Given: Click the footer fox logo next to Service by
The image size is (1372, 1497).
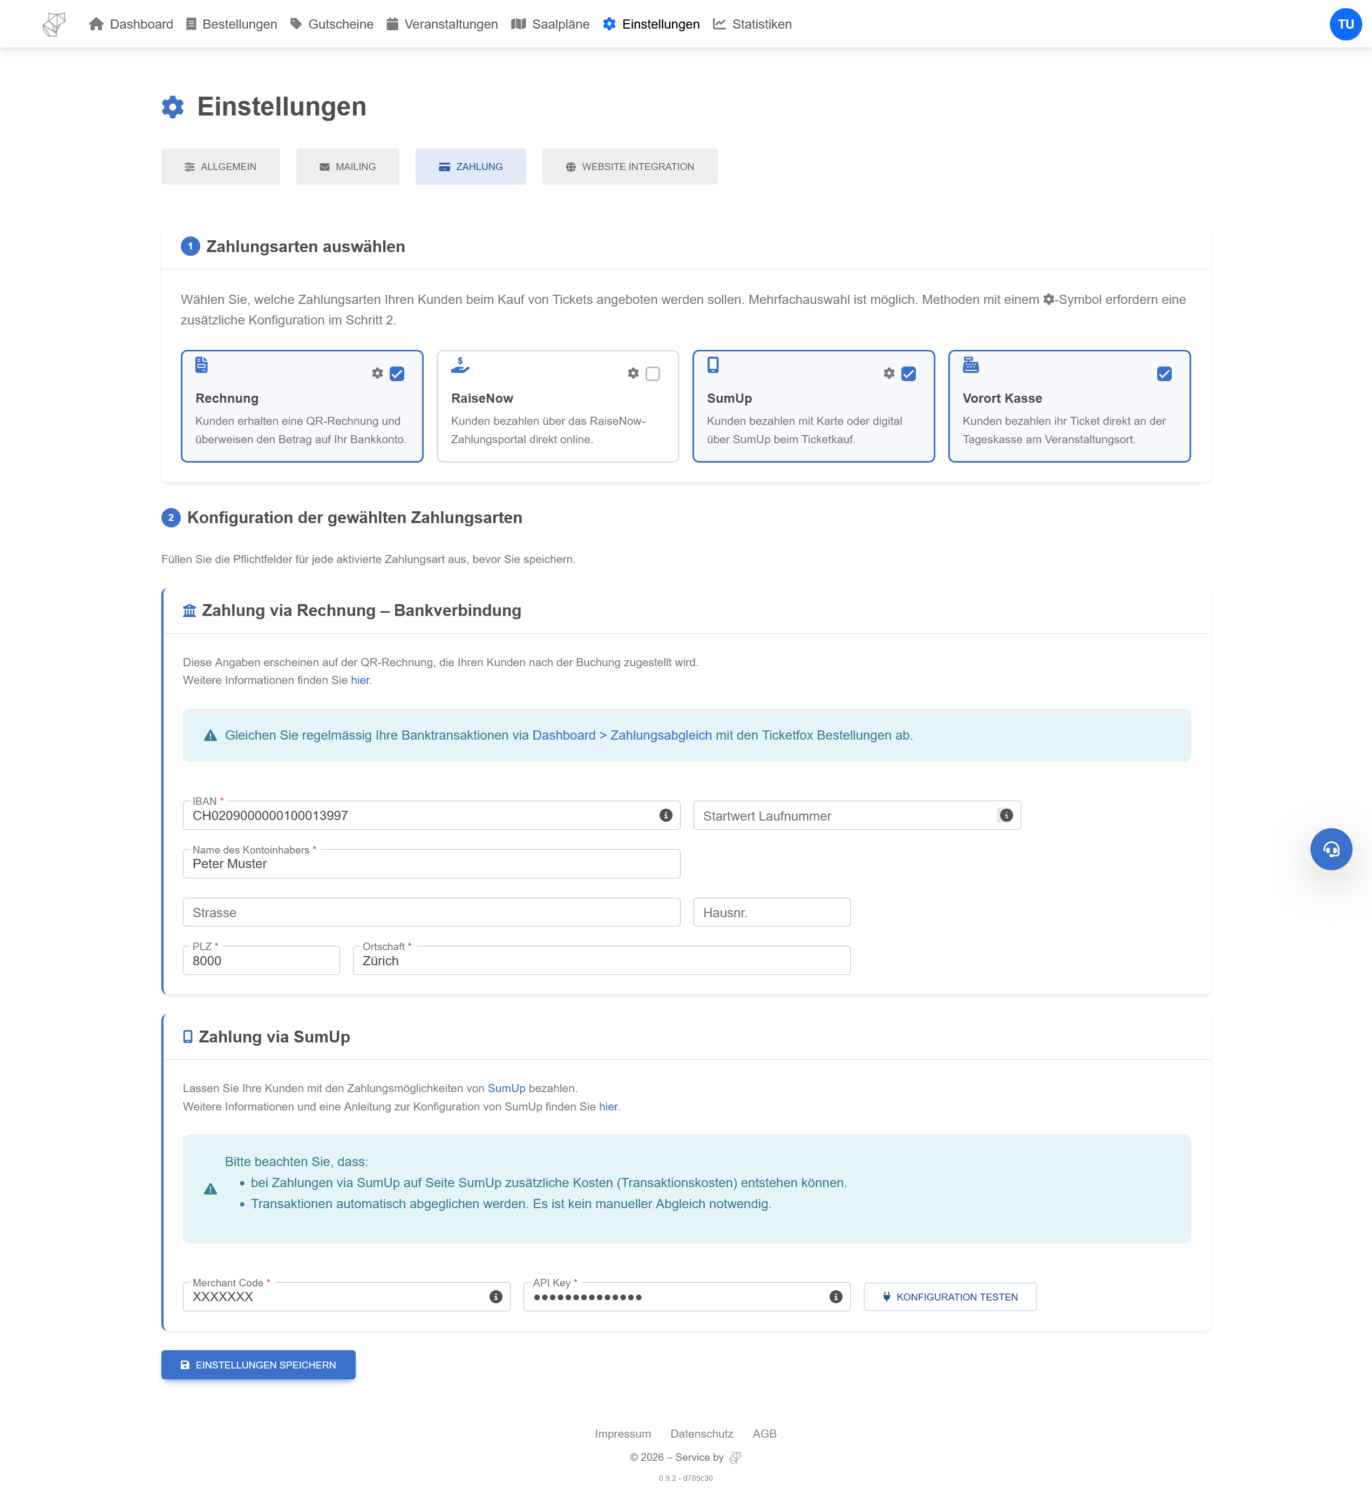Looking at the screenshot, I should [736, 1458].
